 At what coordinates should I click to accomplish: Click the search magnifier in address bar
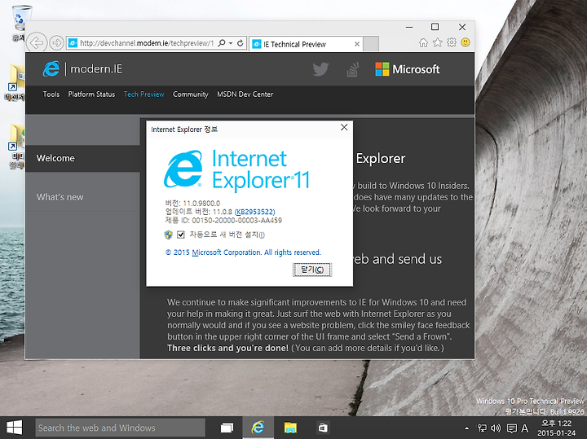(x=222, y=43)
